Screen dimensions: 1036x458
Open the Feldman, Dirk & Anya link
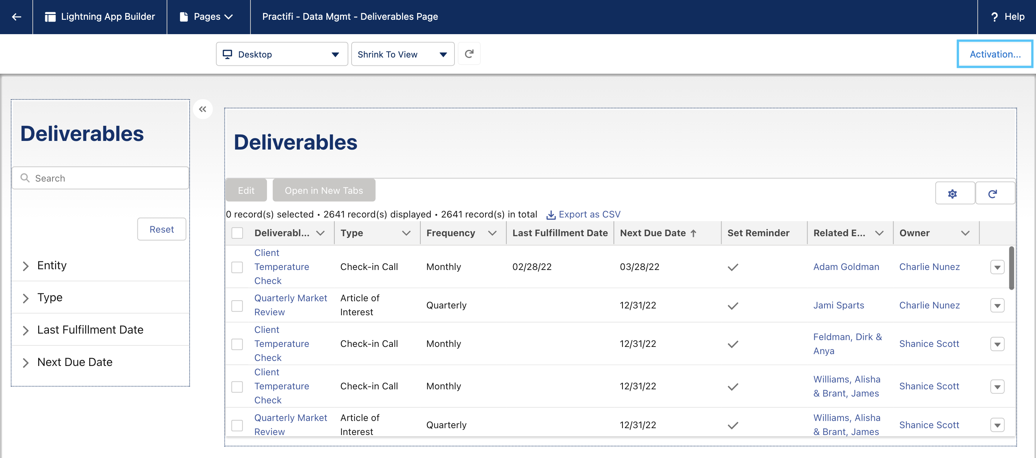847,344
